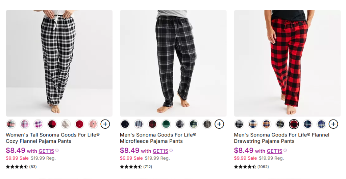Click GET15 coupon link under Women's pants

46,151
